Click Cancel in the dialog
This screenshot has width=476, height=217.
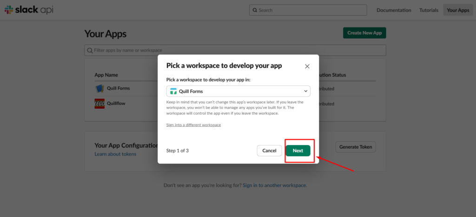click(269, 151)
